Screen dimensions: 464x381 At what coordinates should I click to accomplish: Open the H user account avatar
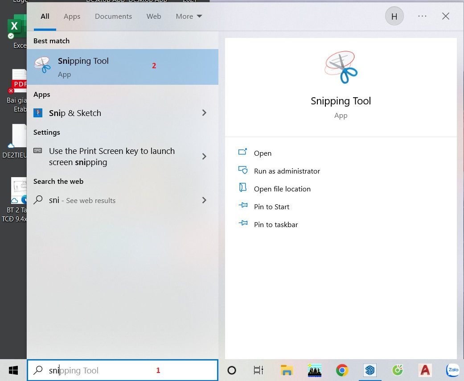[x=394, y=17]
